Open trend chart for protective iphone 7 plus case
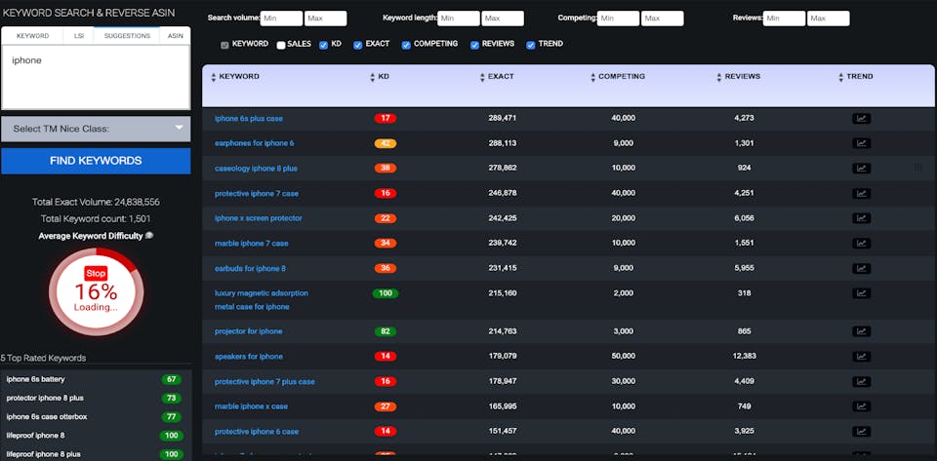The height and width of the screenshot is (461, 937). (861, 381)
